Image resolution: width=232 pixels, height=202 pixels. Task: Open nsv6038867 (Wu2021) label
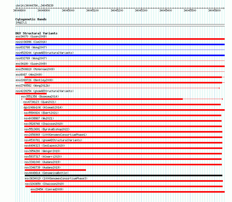point(39,118)
